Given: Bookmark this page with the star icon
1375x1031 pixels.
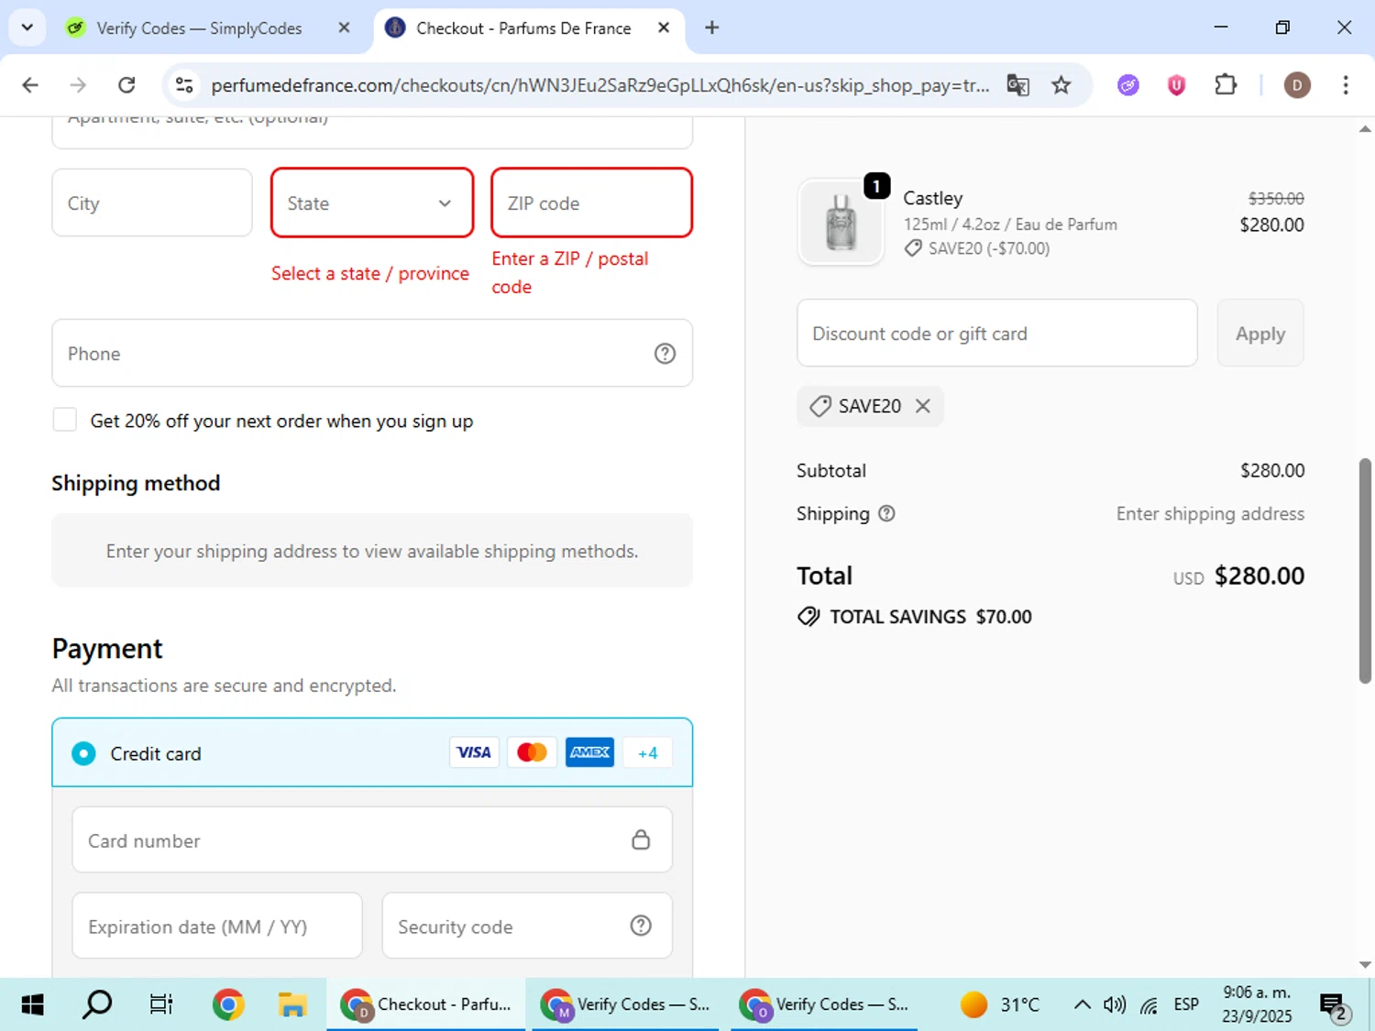Looking at the screenshot, I should (x=1061, y=85).
